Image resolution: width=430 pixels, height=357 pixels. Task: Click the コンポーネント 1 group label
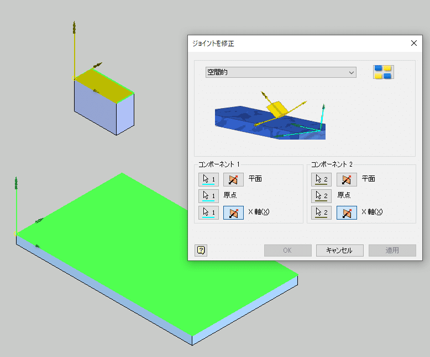coord(219,164)
